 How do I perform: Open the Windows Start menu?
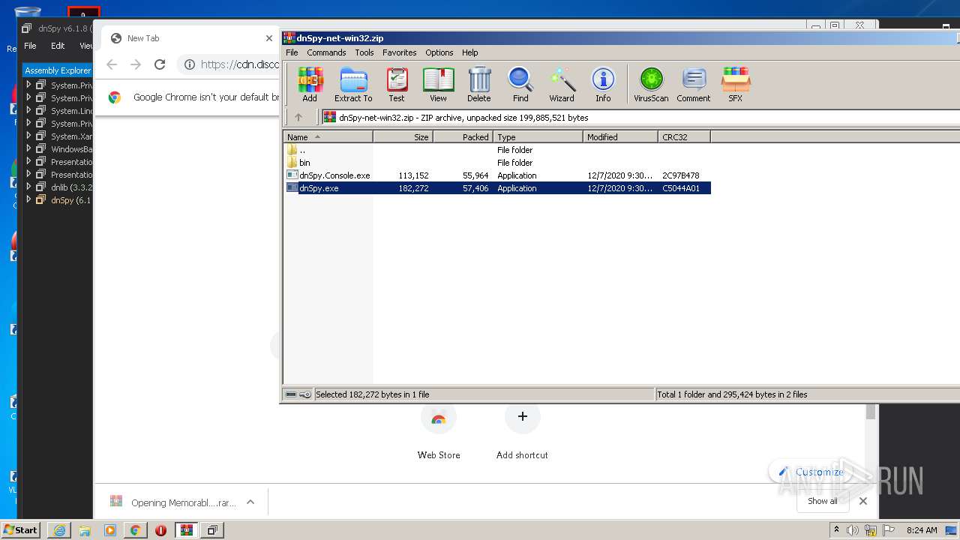point(21,529)
